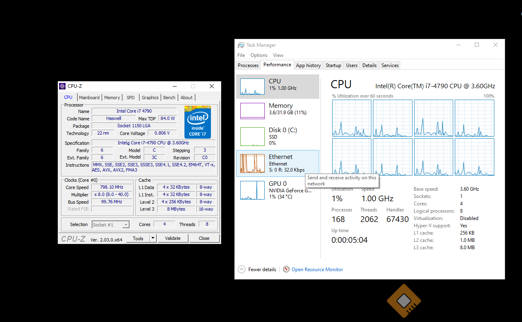The width and height of the screenshot is (522, 322).
Task: Switch to the Processes tab
Action: [x=248, y=65]
